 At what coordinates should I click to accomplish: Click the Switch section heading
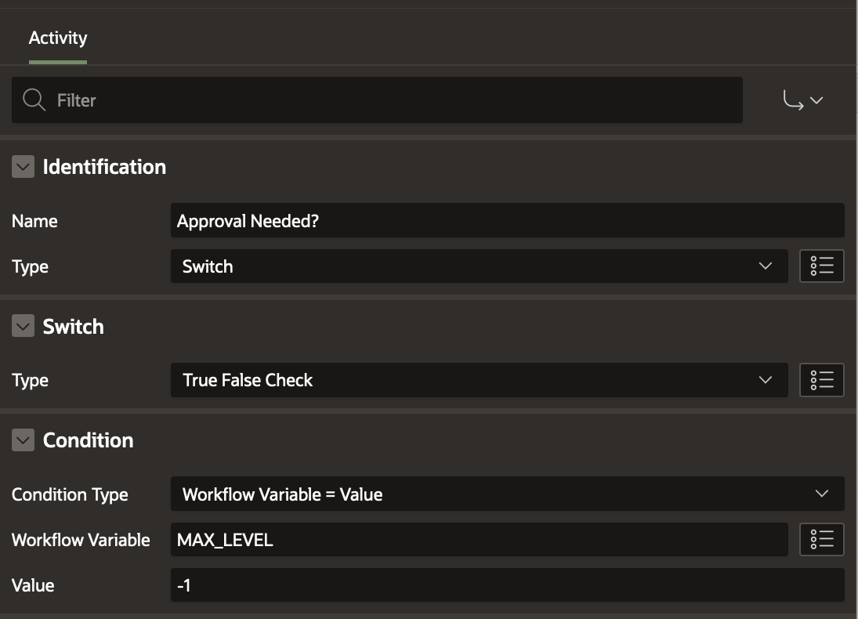pos(73,327)
